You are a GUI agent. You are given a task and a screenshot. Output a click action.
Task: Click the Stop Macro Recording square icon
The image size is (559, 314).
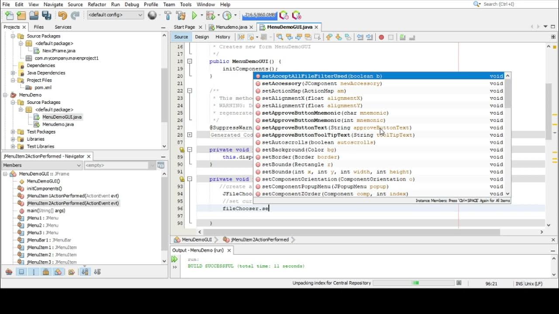391,37
